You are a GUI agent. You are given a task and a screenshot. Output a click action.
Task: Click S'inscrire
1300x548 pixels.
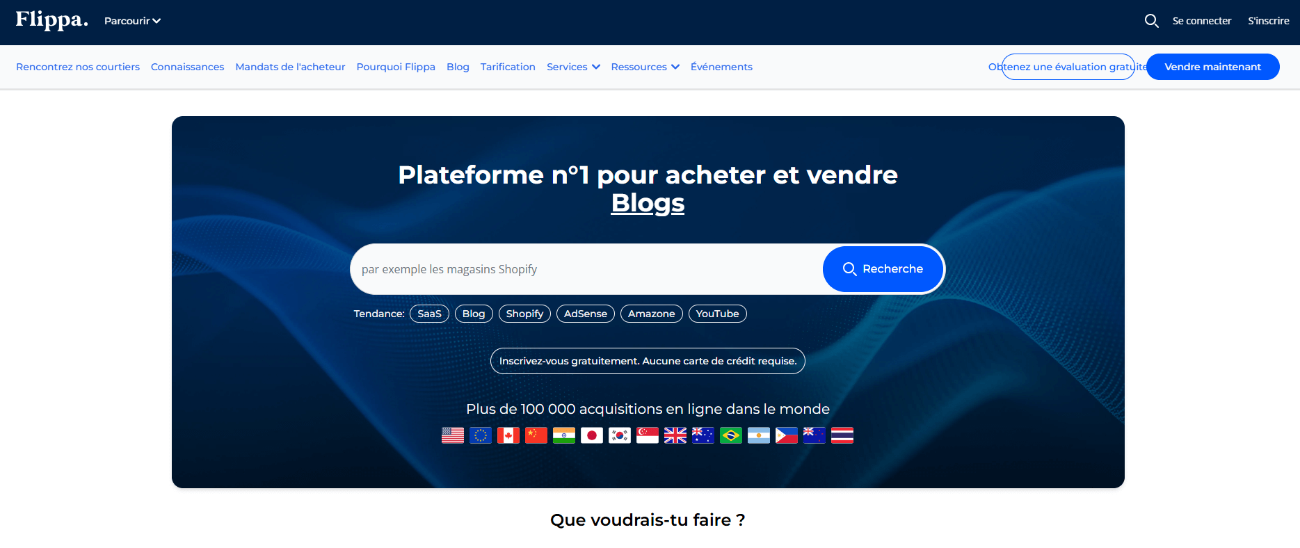pos(1269,21)
